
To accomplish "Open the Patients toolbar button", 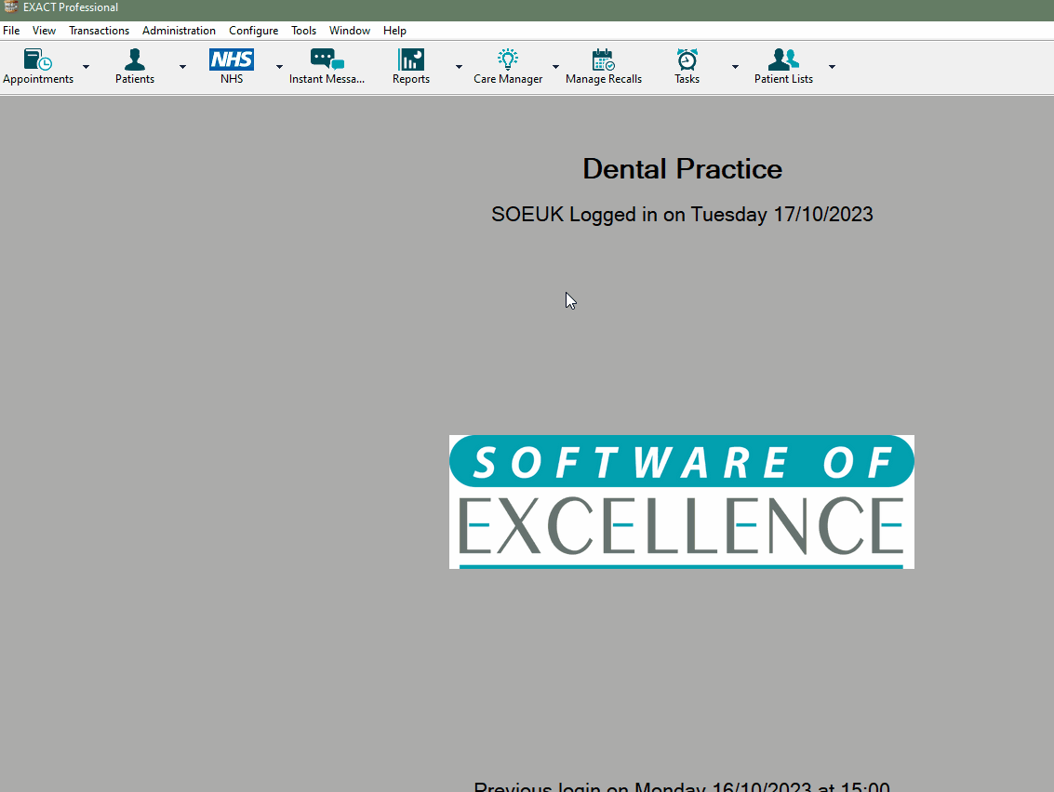I will [135, 67].
